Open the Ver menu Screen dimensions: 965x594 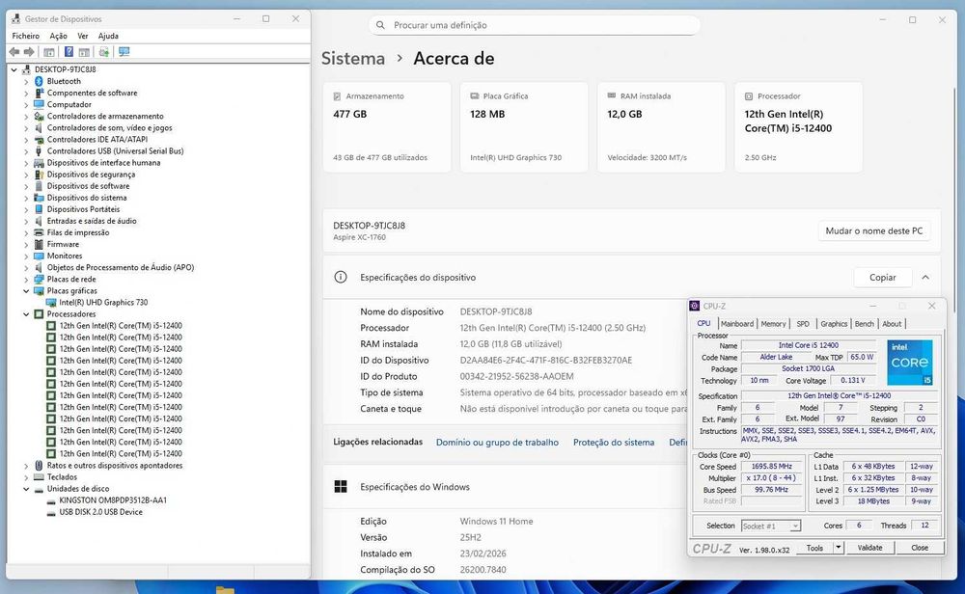tap(83, 36)
